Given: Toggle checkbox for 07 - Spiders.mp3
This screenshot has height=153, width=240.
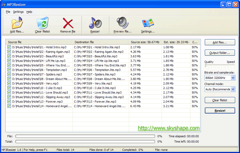Looking at the screenshot, I should (x=9, y=74).
